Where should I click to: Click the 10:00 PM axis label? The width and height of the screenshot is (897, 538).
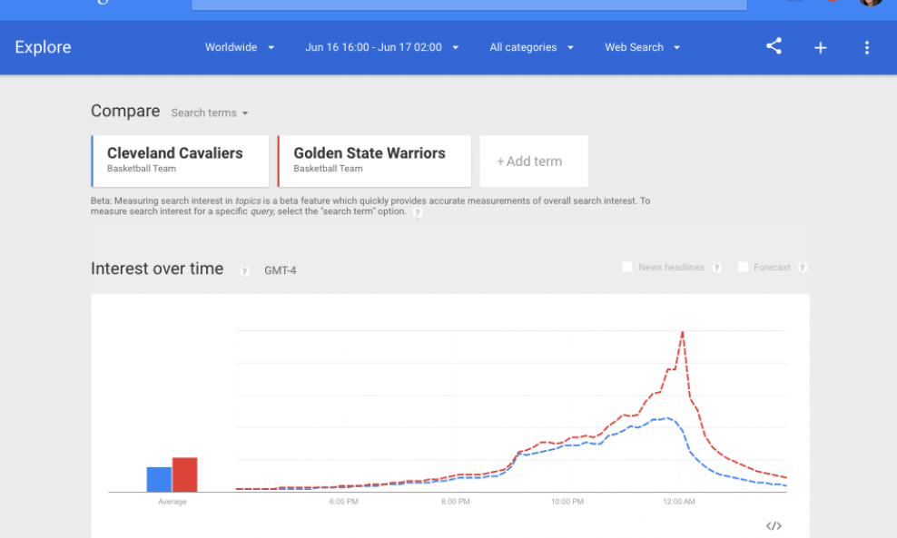[567, 502]
